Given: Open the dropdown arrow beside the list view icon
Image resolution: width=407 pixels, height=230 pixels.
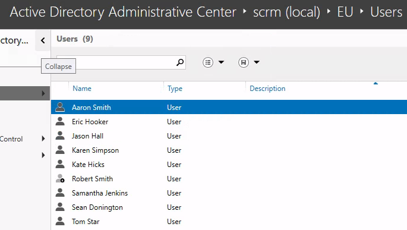Looking at the screenshot, I should click(221, 62).
